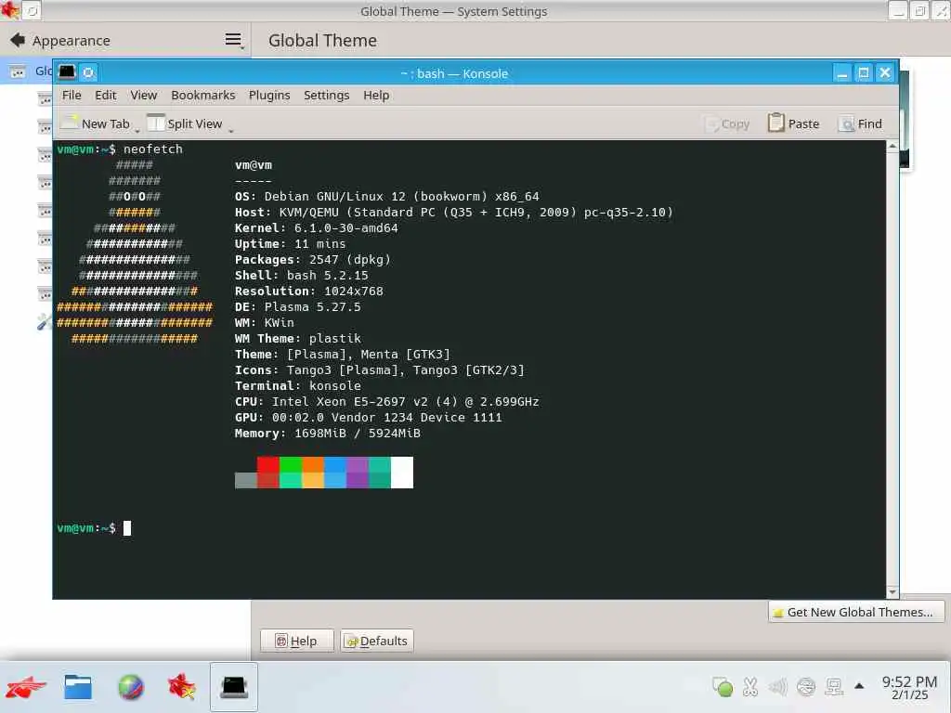The width and height of the screenshot is (951, 713).
Task: Minimize the Konsole window
Action: click(841, 73)
